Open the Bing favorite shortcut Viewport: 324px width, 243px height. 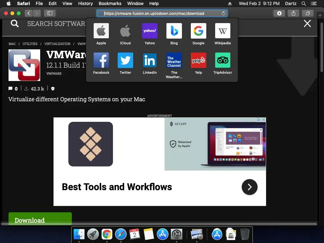coord(174,34)
